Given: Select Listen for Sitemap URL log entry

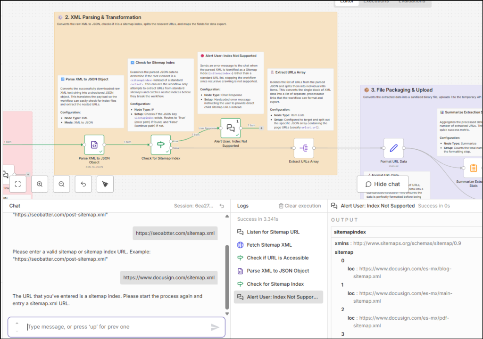Looking at the screenshot, I should coord(278,232).
